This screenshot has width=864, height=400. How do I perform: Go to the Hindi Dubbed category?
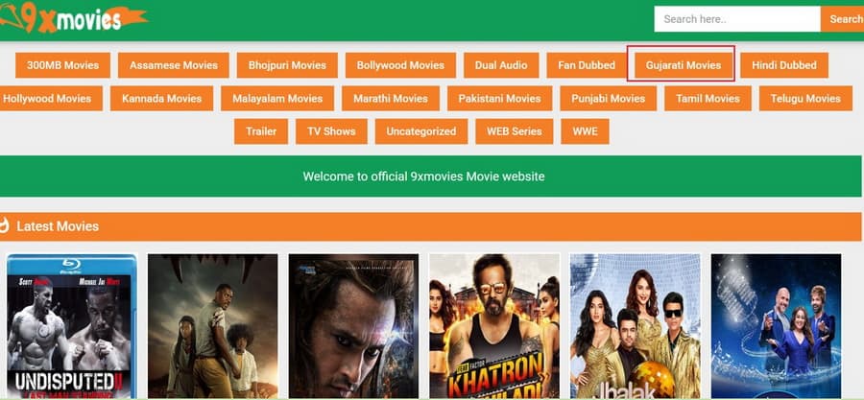[x=784, y=65]
